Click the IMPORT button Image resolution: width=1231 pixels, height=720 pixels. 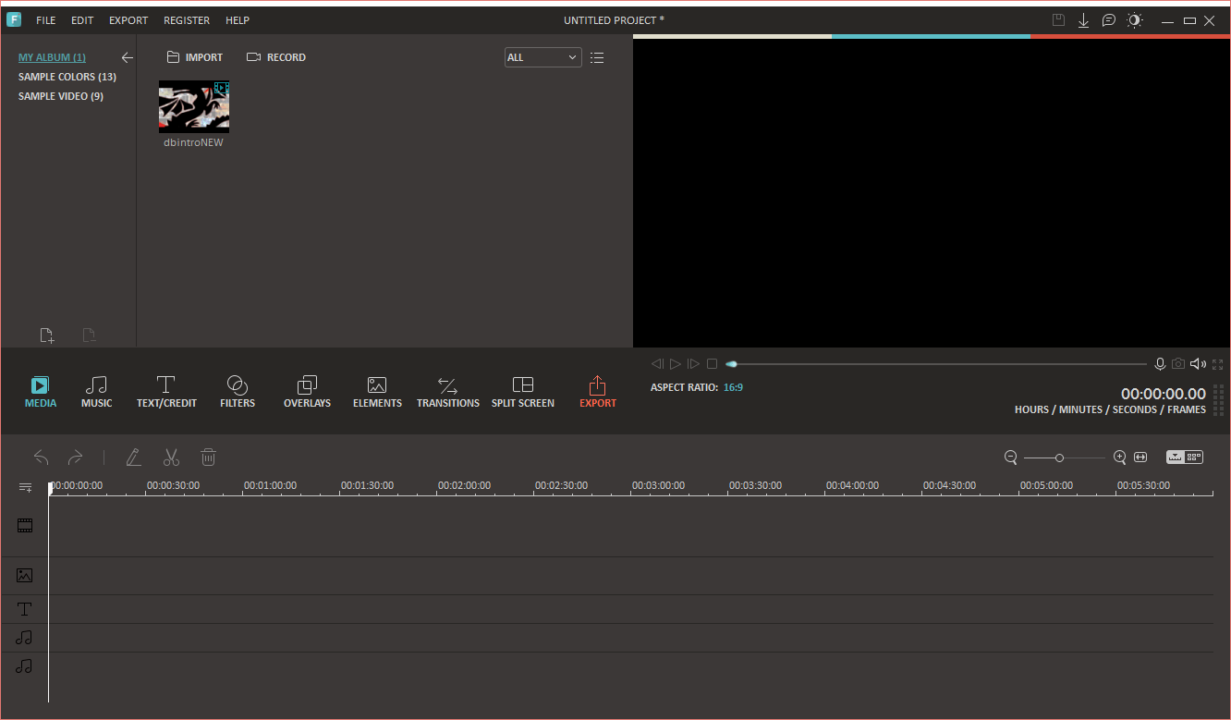click(195, 57)
